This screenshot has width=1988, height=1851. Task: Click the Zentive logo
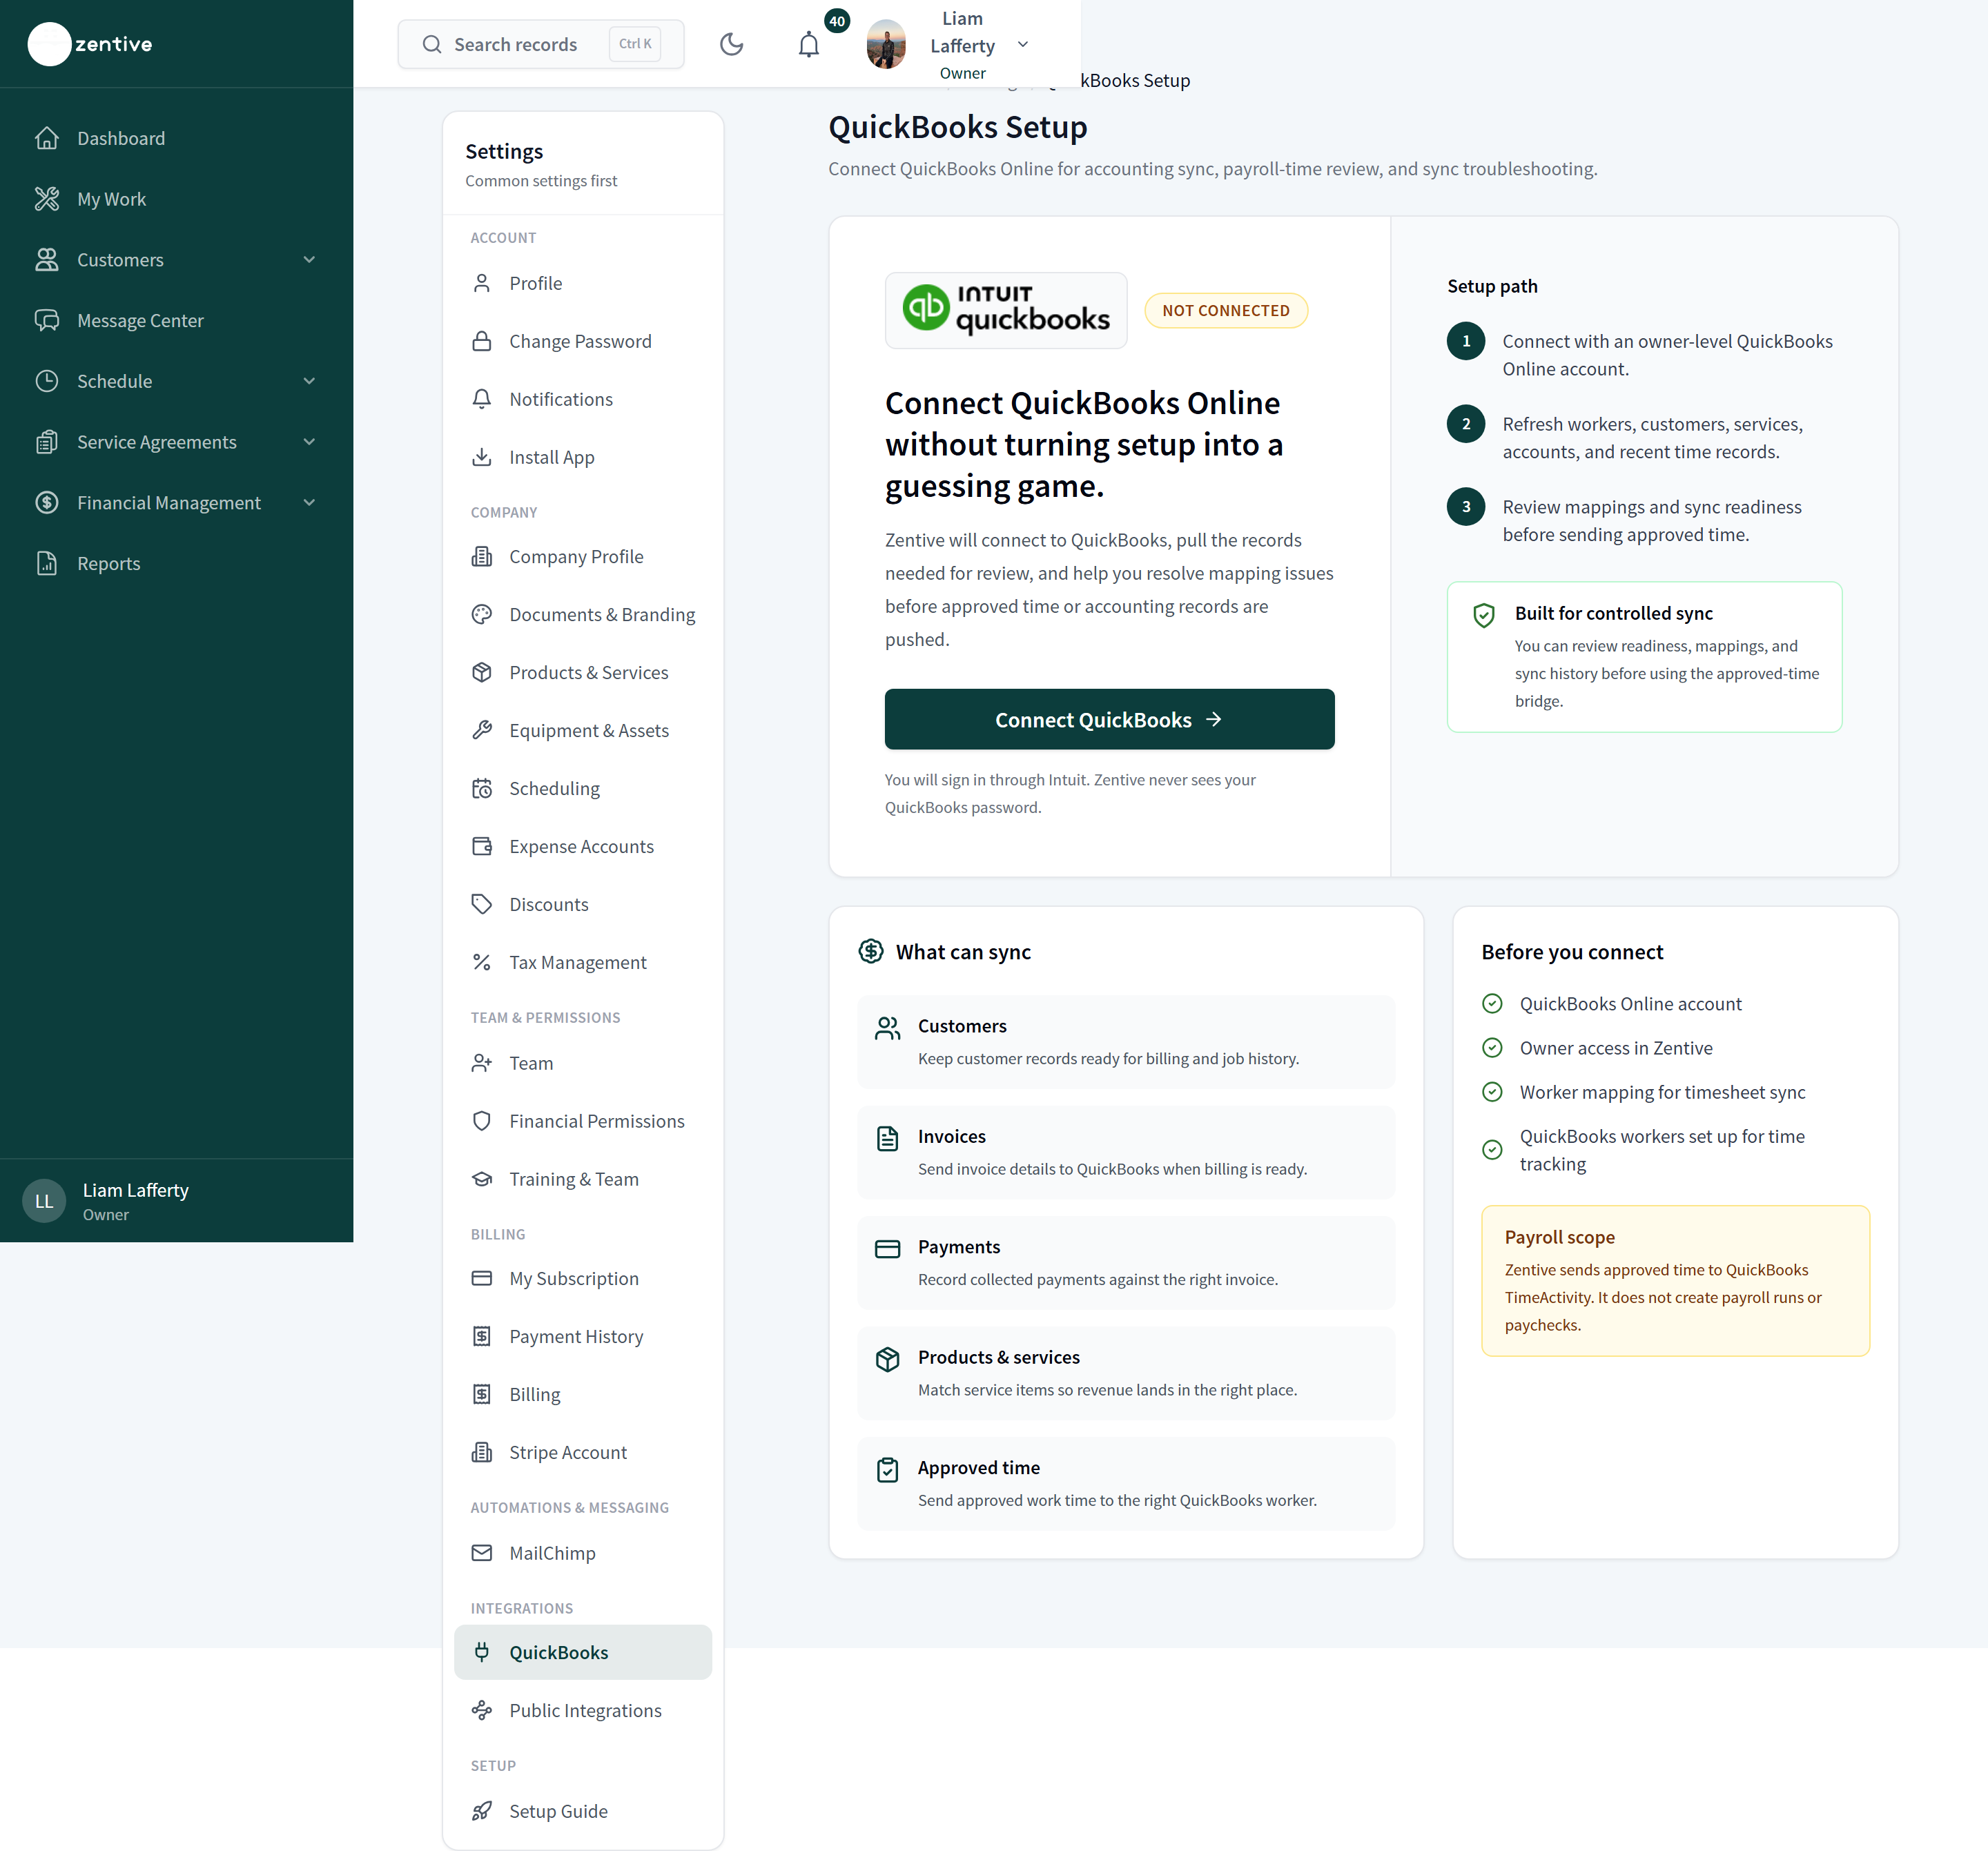point(90,44)
